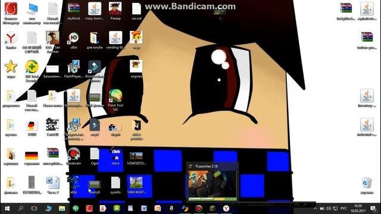The image size is (381, 214).
Task: Open the Windows Start menu
Action: pos(7,209)
